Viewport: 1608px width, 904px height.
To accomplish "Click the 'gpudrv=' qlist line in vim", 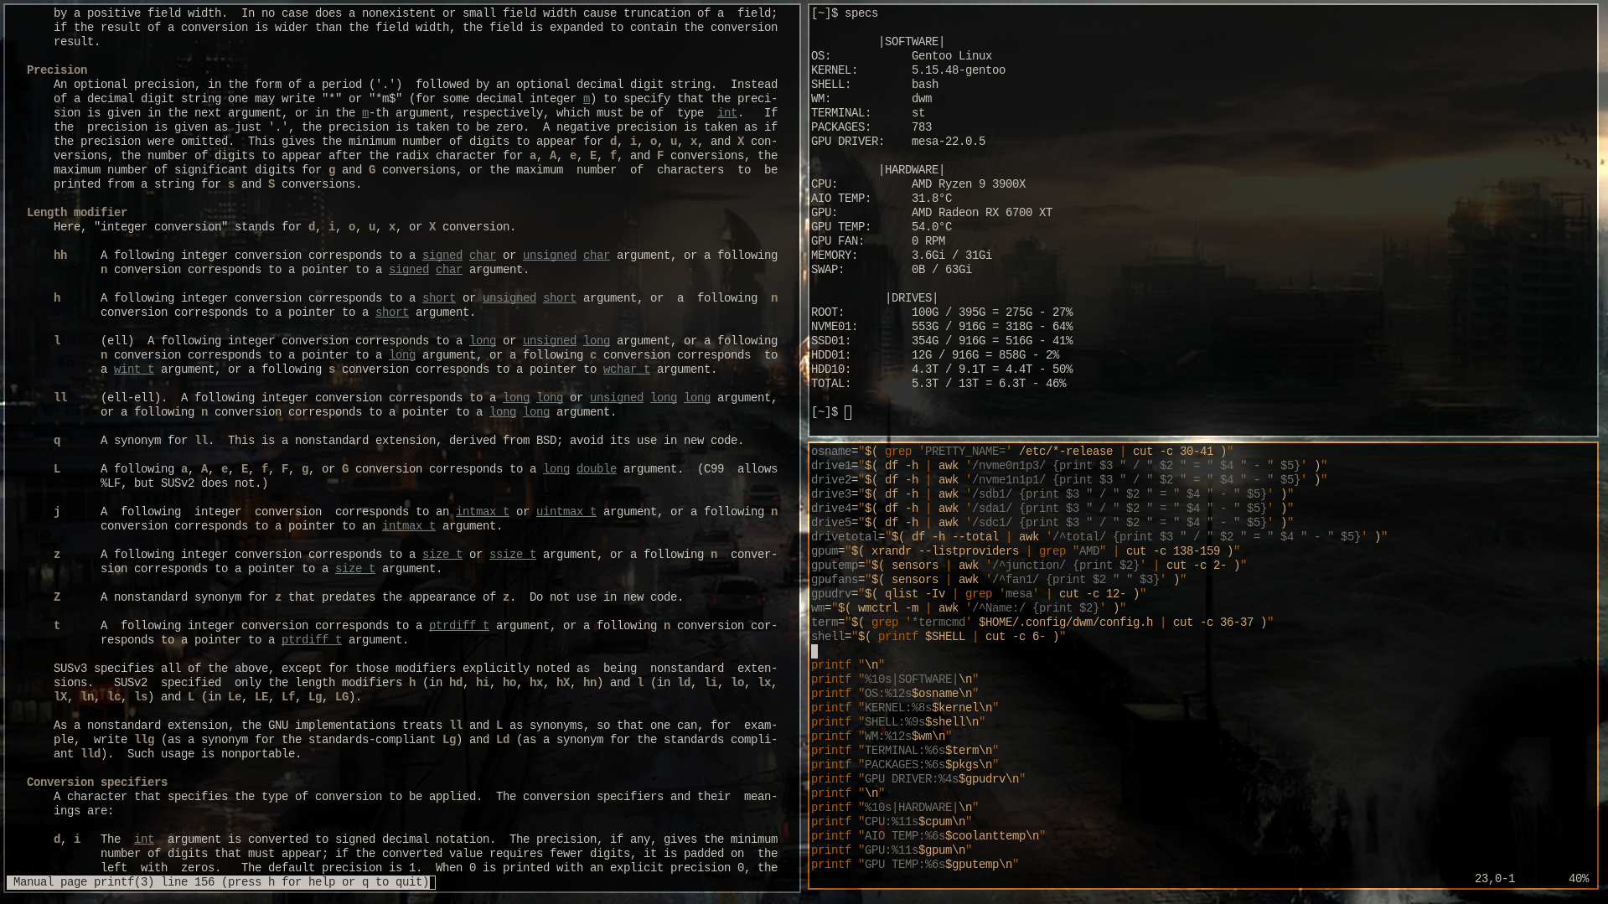I will (979, 594).
